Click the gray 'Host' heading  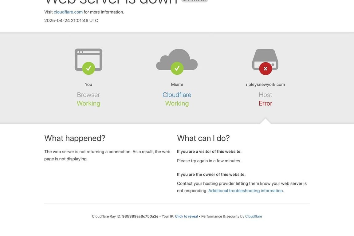pos(265,95)
